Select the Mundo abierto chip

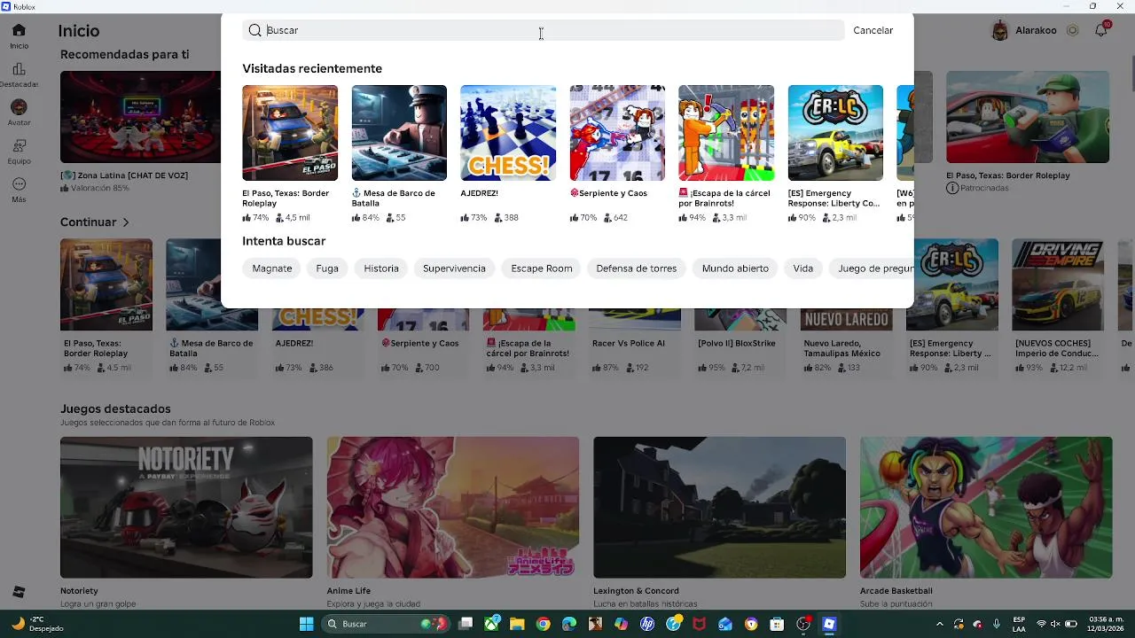(x=735, y=268)
